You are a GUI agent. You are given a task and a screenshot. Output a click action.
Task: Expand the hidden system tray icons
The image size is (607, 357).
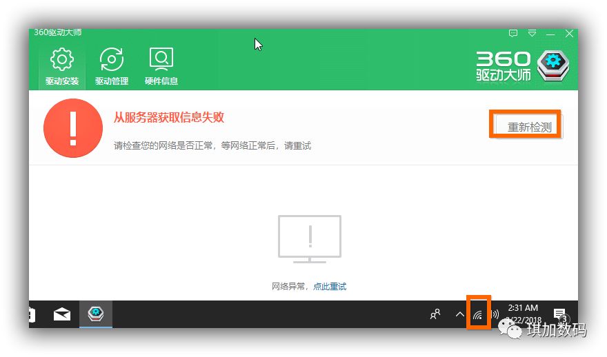click(x=459, y=314)
